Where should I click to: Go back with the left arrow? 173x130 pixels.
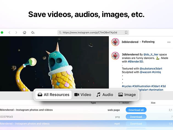coord(9,32)
